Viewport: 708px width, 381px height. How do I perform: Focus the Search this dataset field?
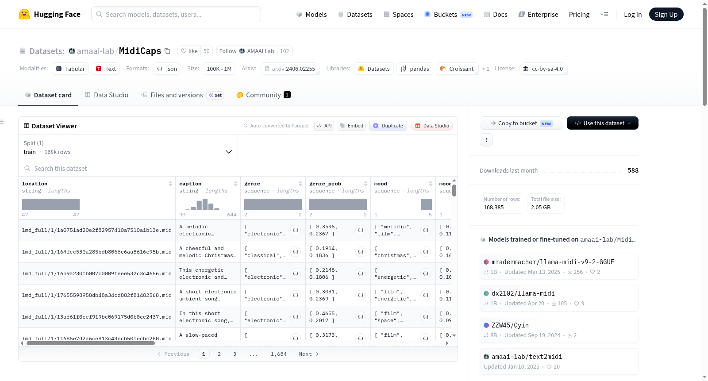(238, 168)
